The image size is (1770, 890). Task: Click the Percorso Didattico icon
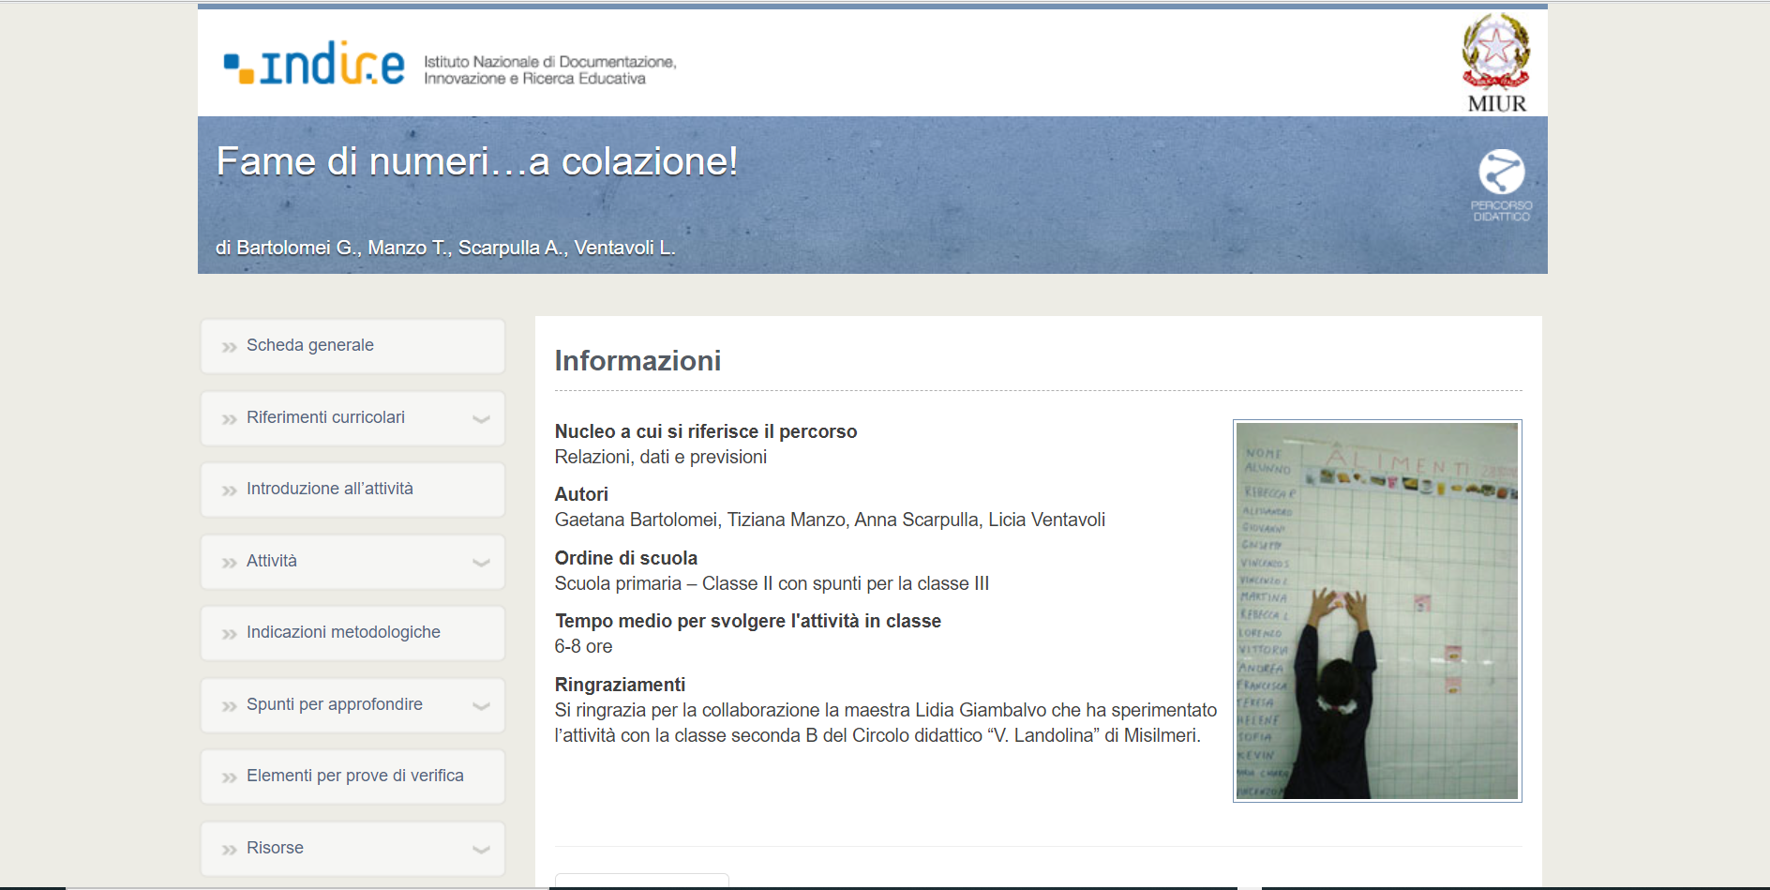1501,173
